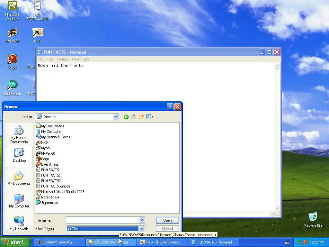Click the Up One Level folder icon
Image resolution: width=329 pixels, height=247 pixels.
pyautogui.click(x=133, y=117)
